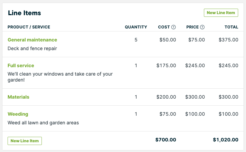Click the top New Line Item button
The width and height of the screenshot is (246, 152).
tap(221, 13)
